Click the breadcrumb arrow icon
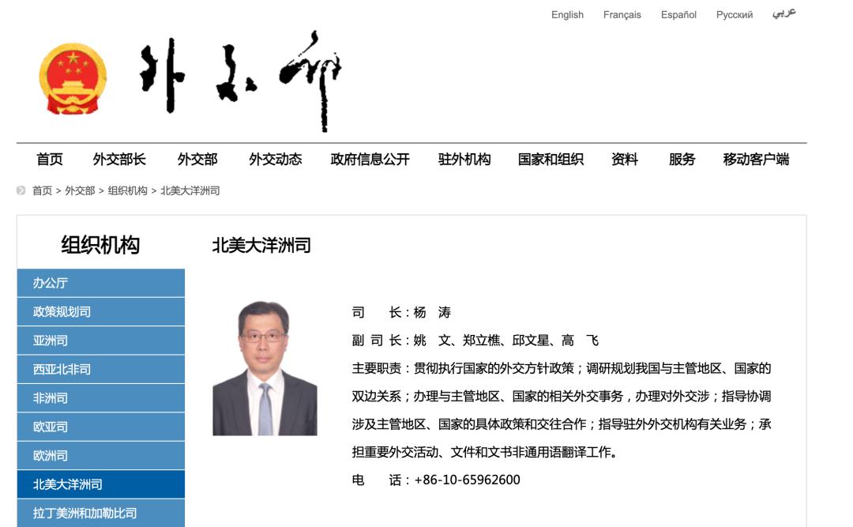The height and width of the screenshot is (527, 853). click(21, 190)
